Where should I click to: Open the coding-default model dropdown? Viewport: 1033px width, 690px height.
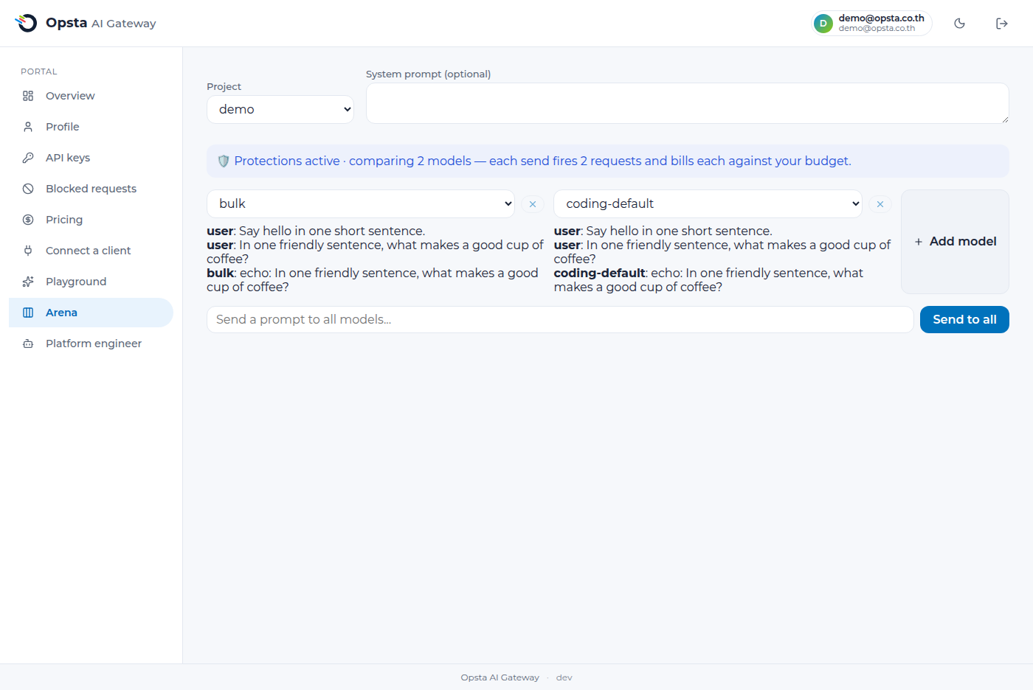[708, 203]
